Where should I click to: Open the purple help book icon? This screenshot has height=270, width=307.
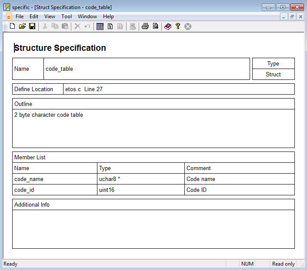click(168, 26)
